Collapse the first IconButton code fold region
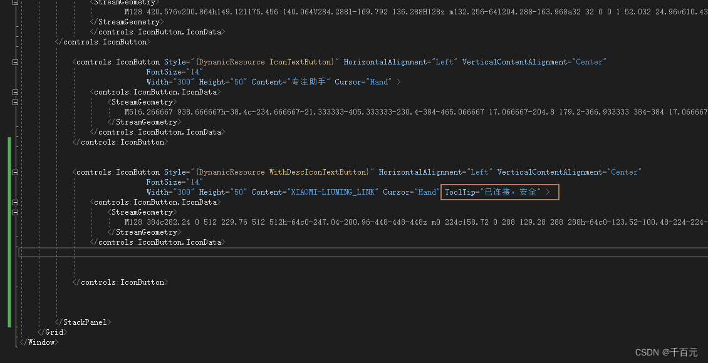The height and width of the screenshot is (363, 708). point(14,61)
